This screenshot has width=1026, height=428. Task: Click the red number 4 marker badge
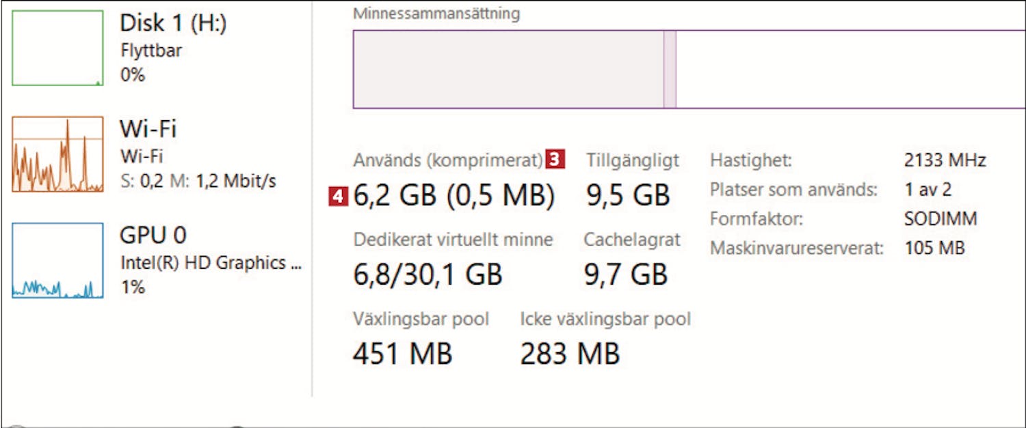click(x=338, y=197)
